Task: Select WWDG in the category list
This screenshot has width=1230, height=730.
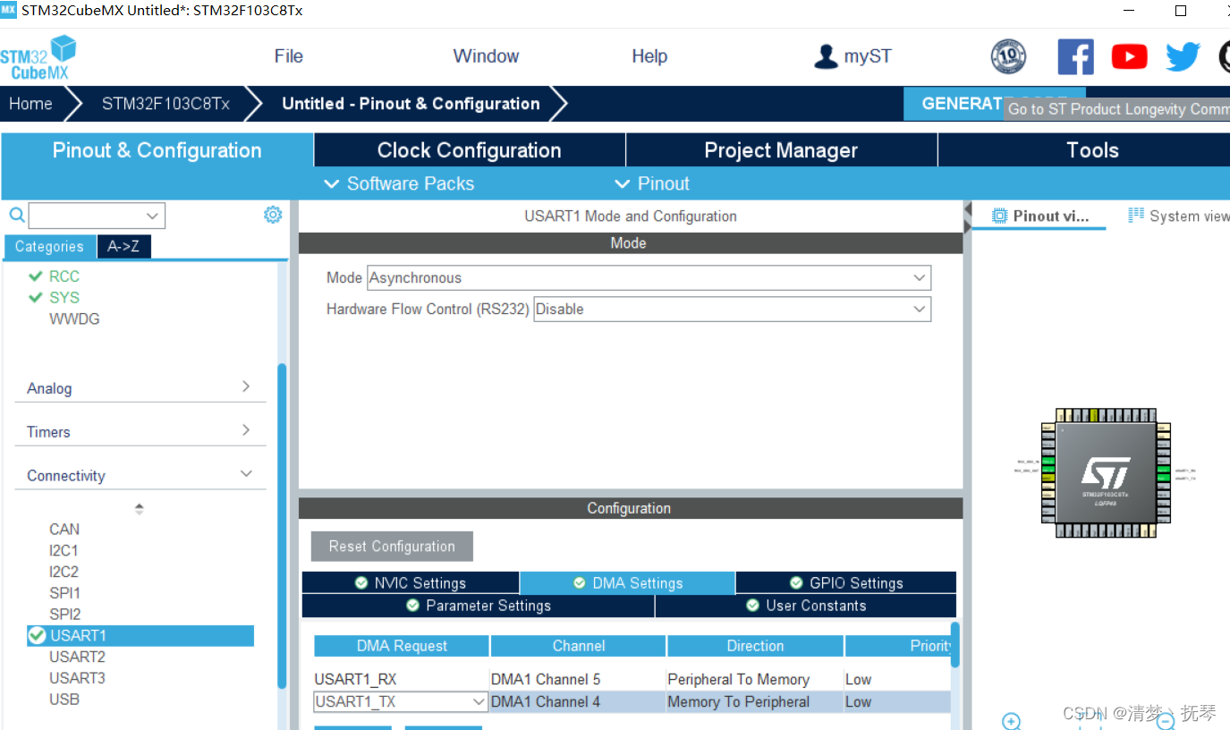Action: click(x=74, y=319)
